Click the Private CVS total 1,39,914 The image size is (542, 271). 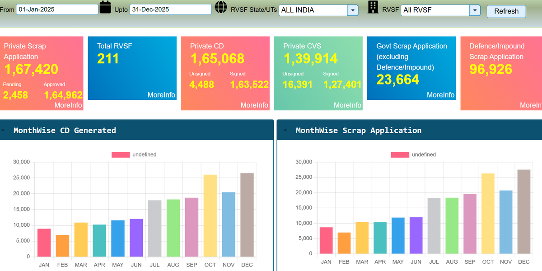[x=311, y=59]
